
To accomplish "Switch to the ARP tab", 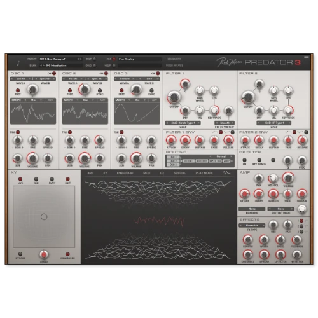I will coord(90,173).
